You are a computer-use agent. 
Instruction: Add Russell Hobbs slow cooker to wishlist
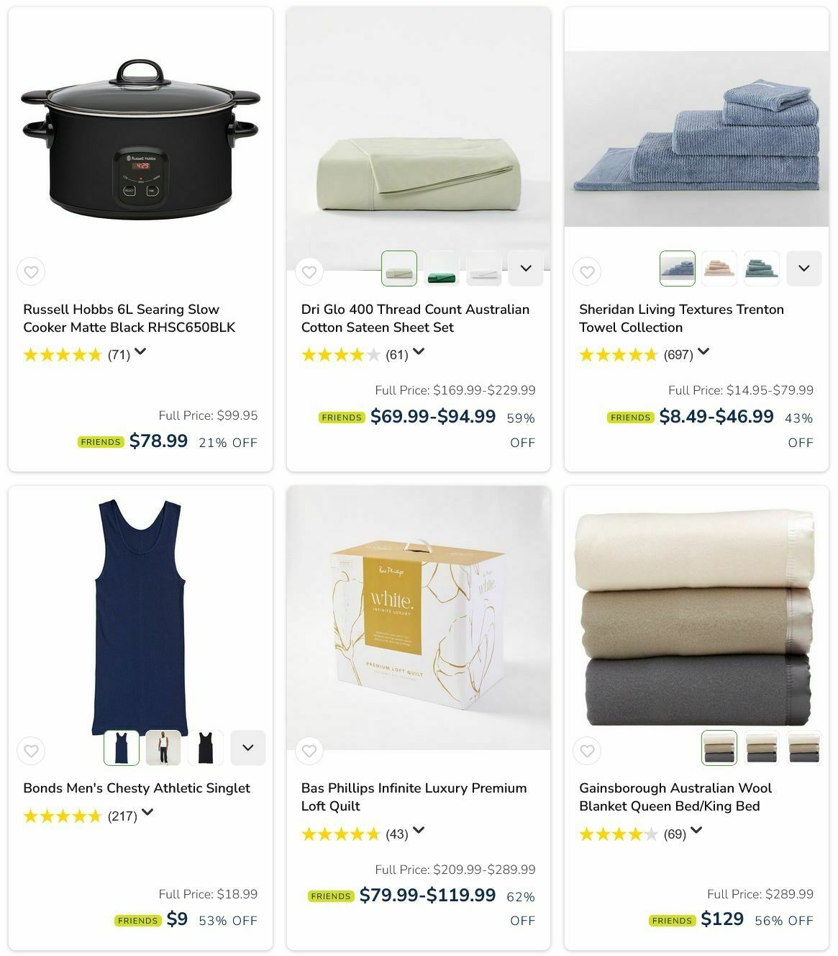click(x=31, y=272)
